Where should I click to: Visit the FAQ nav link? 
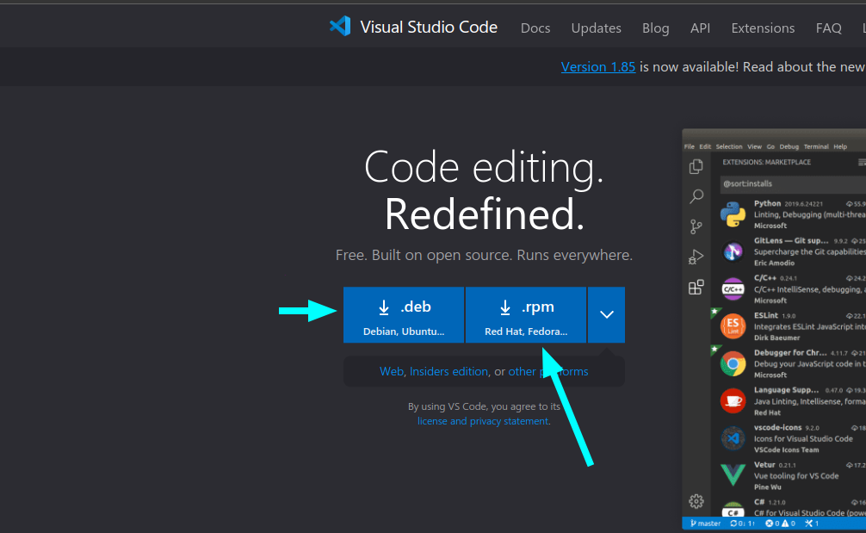point(828,28)
